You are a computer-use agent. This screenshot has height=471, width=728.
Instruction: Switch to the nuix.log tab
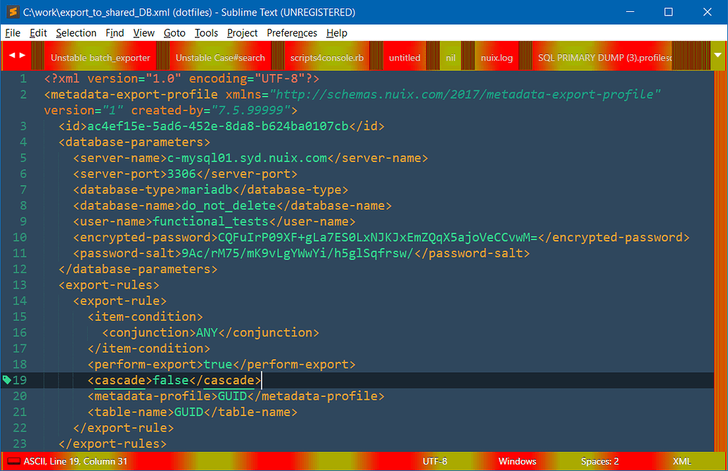point(497,56)
